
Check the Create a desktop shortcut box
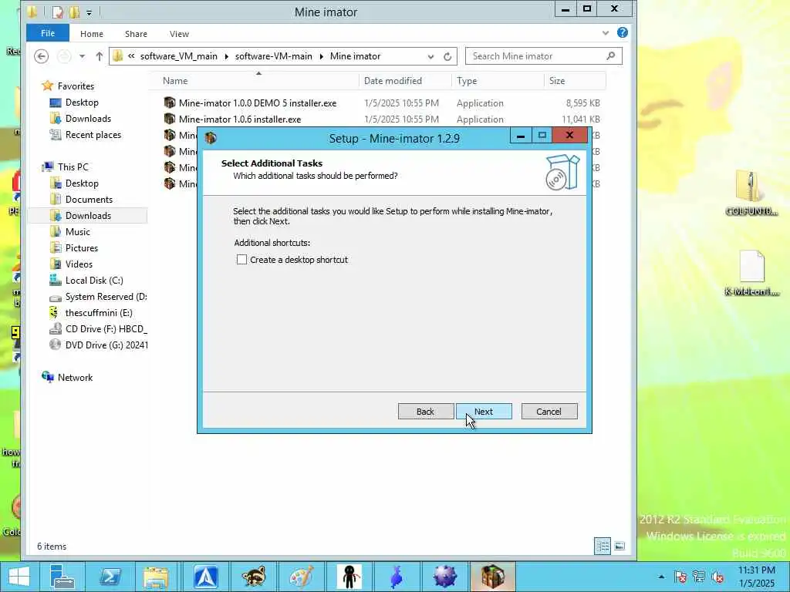tap(241, 260)
